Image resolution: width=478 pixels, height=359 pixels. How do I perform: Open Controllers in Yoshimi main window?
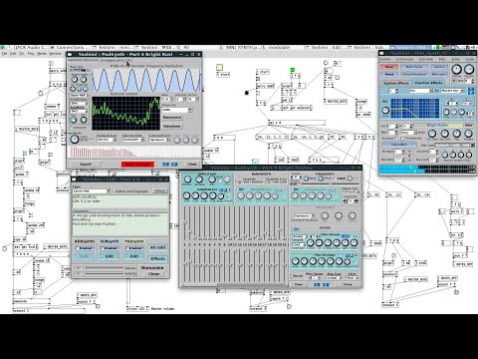coord(399,145)
